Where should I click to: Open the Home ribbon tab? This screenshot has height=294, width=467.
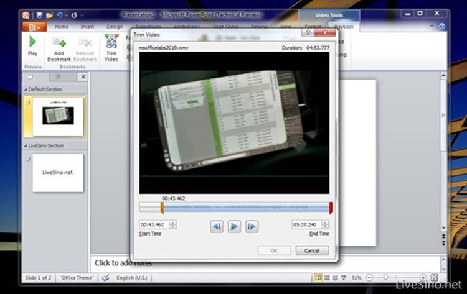coord(62,27)
